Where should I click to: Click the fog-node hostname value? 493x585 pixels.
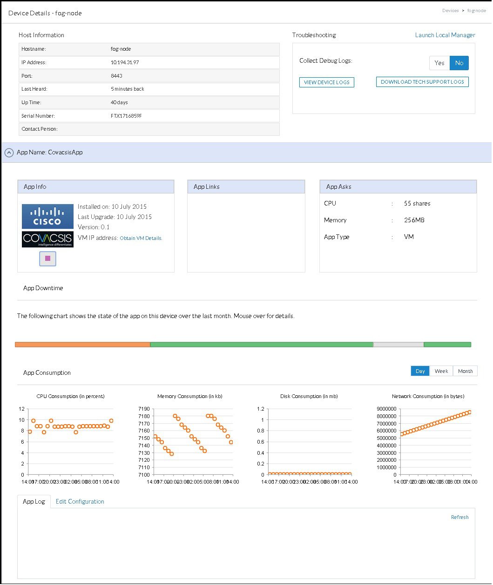click(x=121, y=49)
